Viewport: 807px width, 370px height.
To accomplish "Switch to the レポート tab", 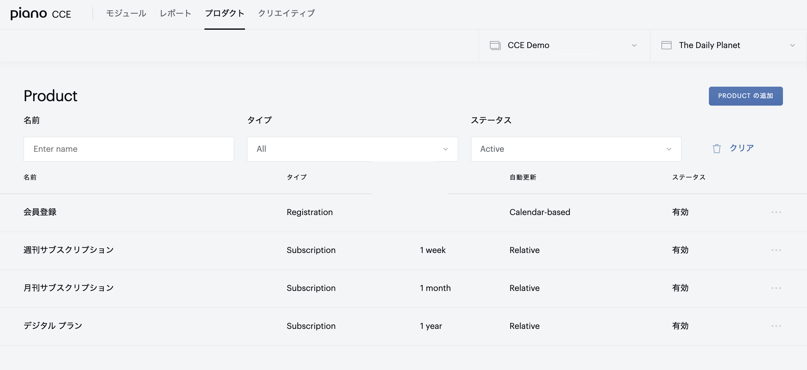I will pos(176,13).
